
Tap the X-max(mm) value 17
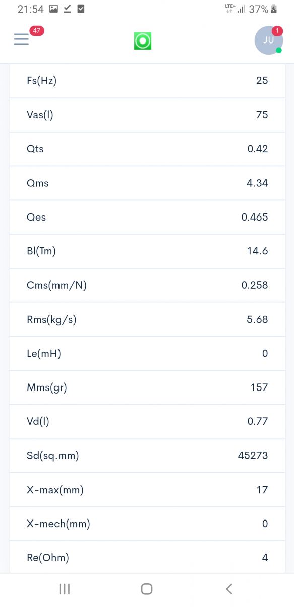coord(262,490)
